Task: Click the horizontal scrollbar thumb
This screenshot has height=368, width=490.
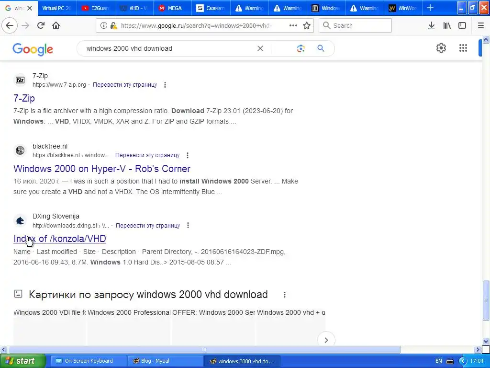Action: 204,349
